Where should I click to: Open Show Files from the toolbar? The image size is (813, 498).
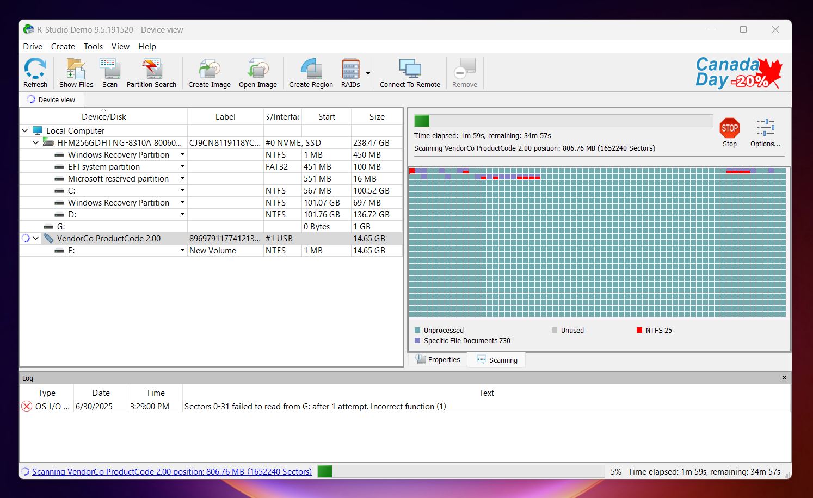[76, 70]
